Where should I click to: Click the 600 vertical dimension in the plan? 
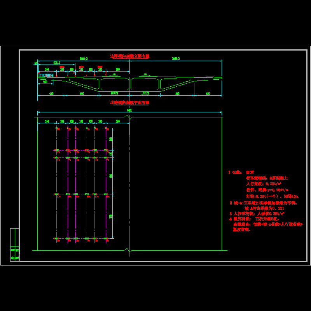[111, 176]
